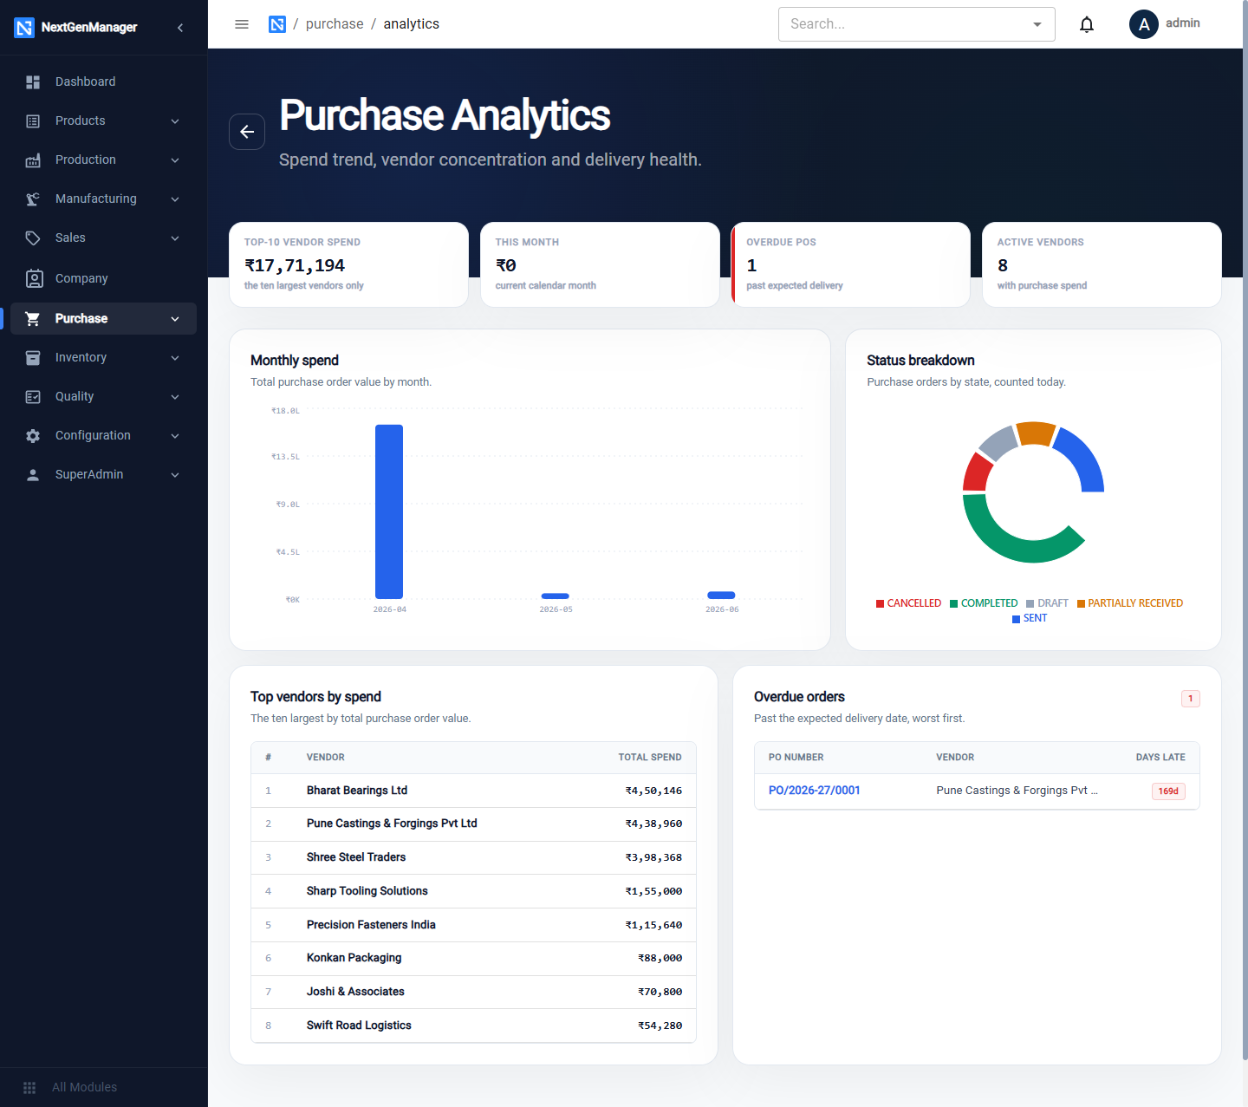The width and height of the screenshot is (1248, 1107).
Task: Collapse the Purchase submenu chevron
Action: pyautogui.click(x=175, y=318)
